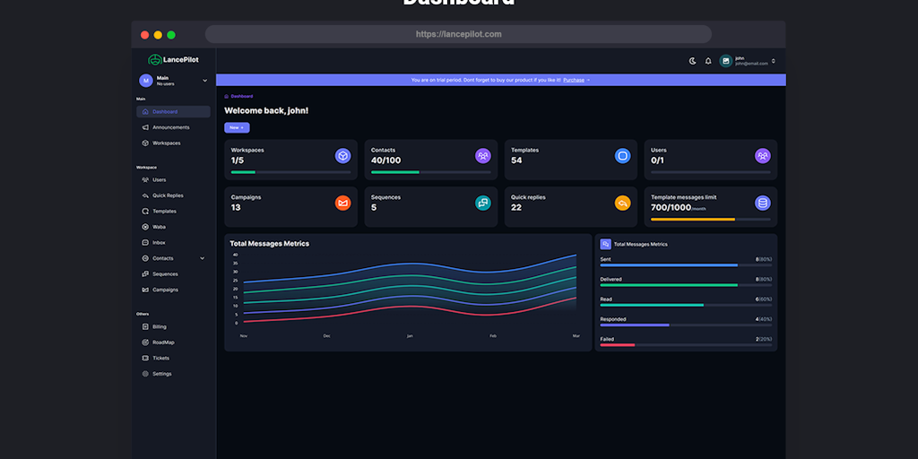918x459 pixels.
Task: Follow the Purchase link in banner
Action: pyautogui.click(x=575, y=80)
